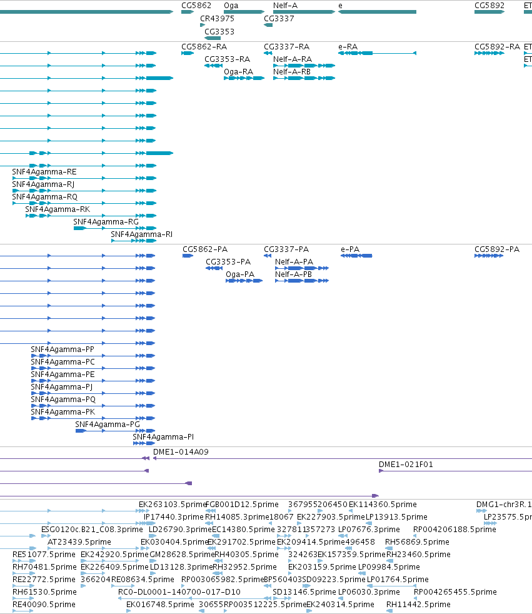Image resolution: width=532 pixels, height=614 pixels.
Task: Open CDS label CG5892-PA
Action: point(497,249)
